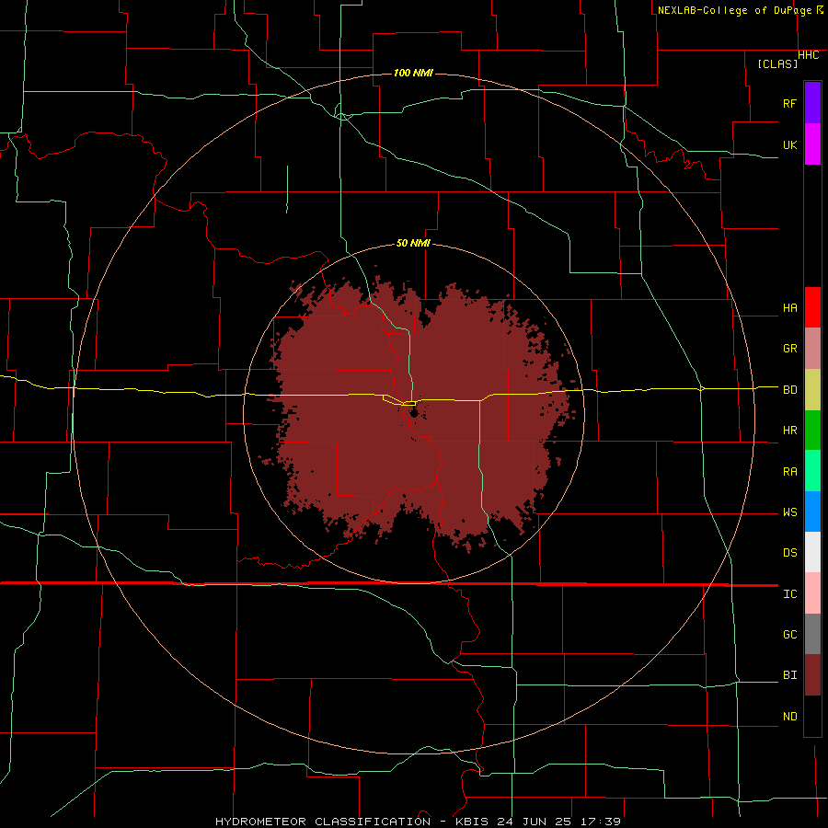Click the UK magenta legend swatch

[x=812, y=144]
